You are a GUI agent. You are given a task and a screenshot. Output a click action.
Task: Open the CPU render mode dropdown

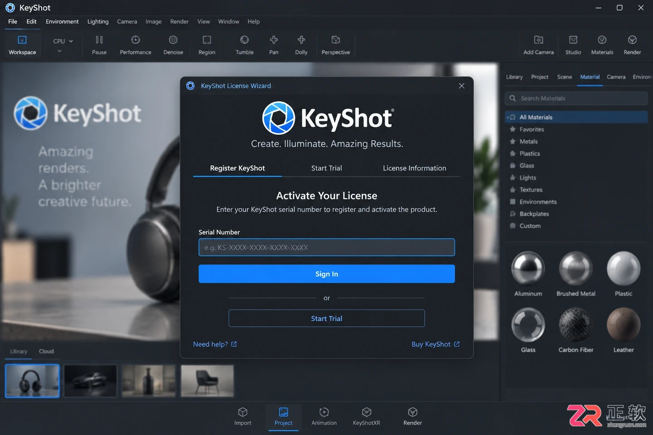click(x=63, y=41)
